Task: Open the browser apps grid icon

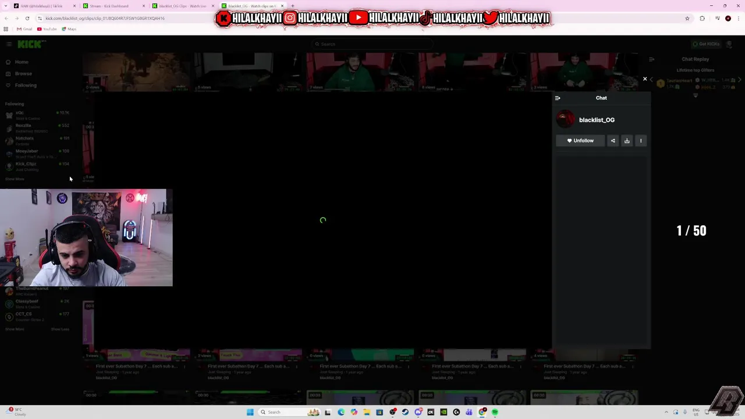Action: click(x=6, y=29)
